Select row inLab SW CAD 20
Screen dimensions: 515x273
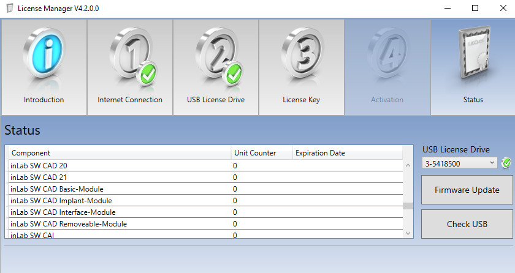pyautogui.click(x=205, y=165)
